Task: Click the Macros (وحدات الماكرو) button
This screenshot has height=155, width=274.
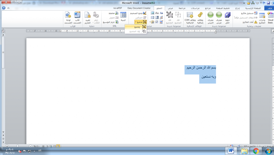Action: tap(262, 18)
